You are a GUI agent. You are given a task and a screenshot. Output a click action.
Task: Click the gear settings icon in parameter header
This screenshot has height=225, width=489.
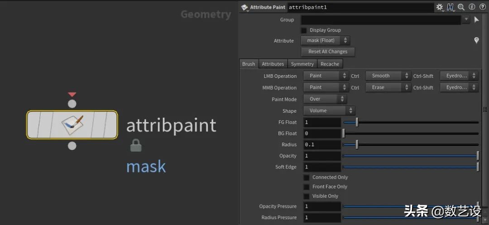pyautogui.click(x=440, y=7)
